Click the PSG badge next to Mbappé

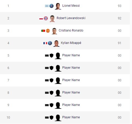point(50,43)
